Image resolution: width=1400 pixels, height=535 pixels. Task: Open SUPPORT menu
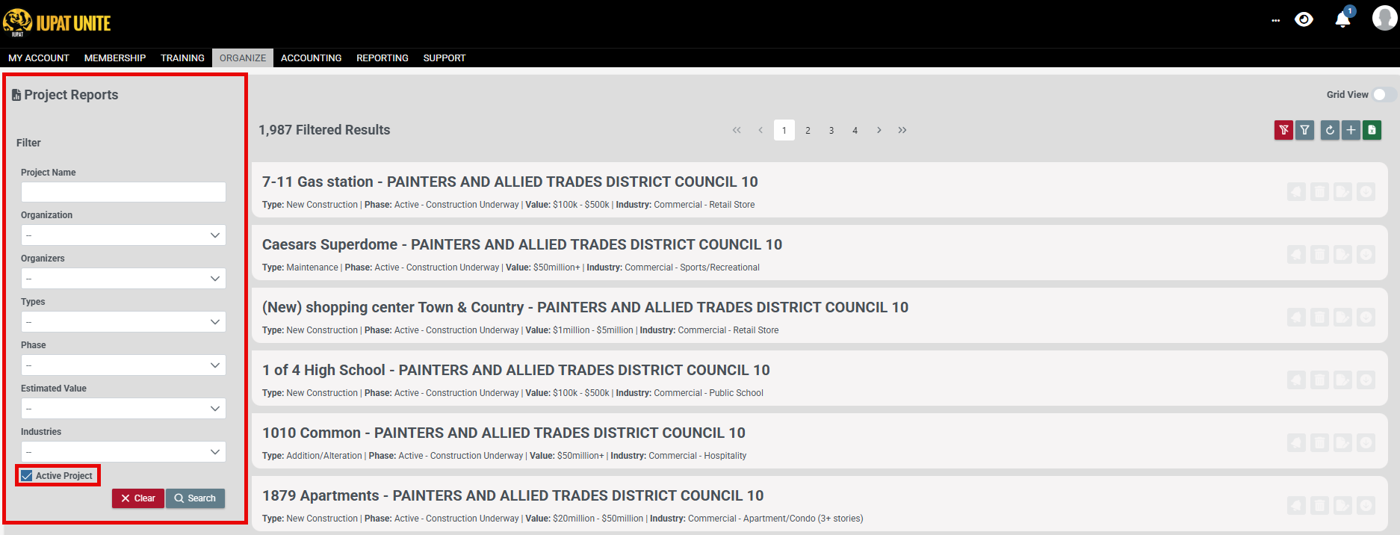pos(445,58)
